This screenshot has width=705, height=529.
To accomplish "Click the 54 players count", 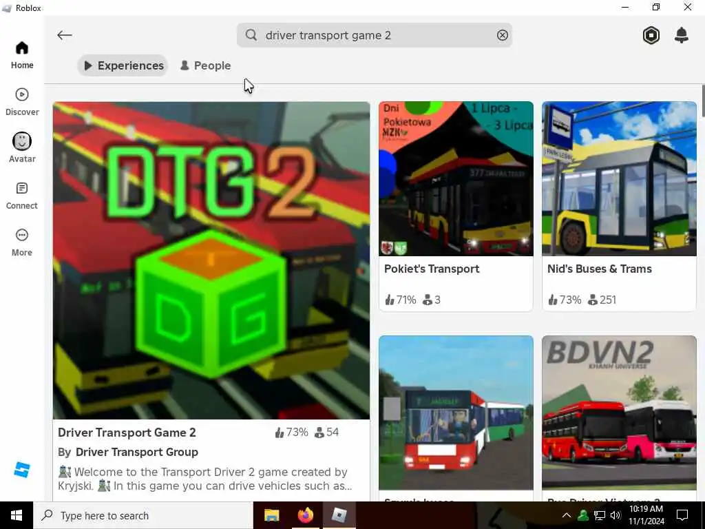I will tap(326, 433).
